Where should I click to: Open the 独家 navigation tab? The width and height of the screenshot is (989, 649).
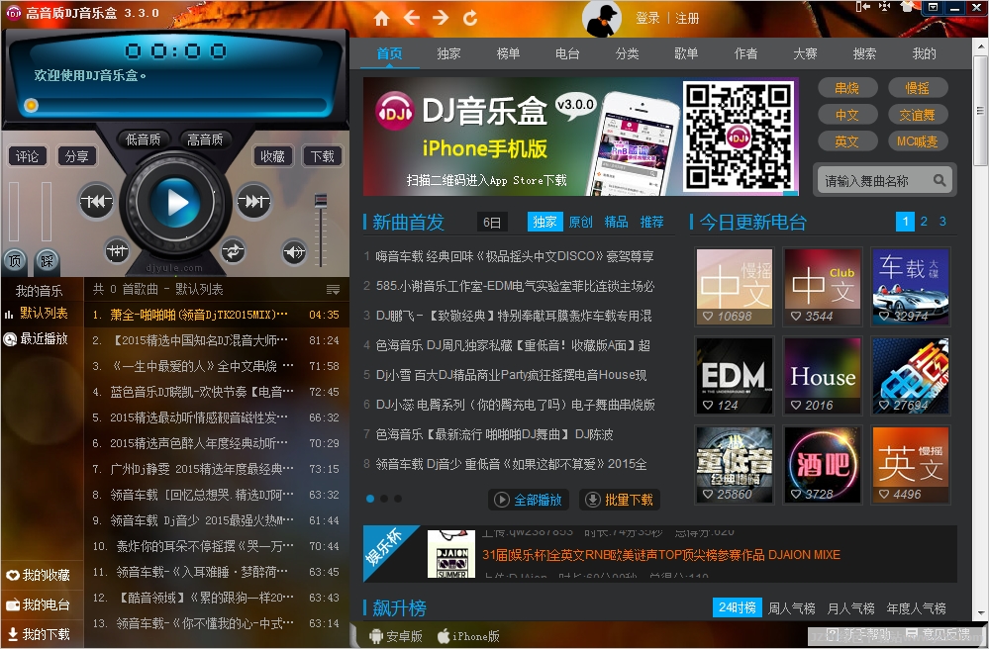coord(449,53)
